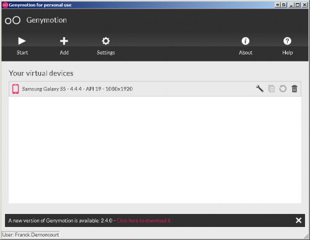
Task: Click 'Your virtual devices' heading
Action: [x=41, y=73]
